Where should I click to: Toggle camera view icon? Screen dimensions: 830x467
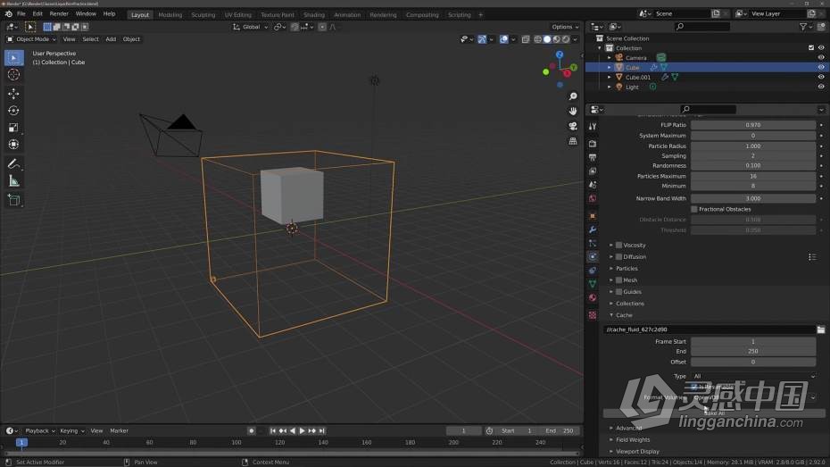(x=573, y=126)
